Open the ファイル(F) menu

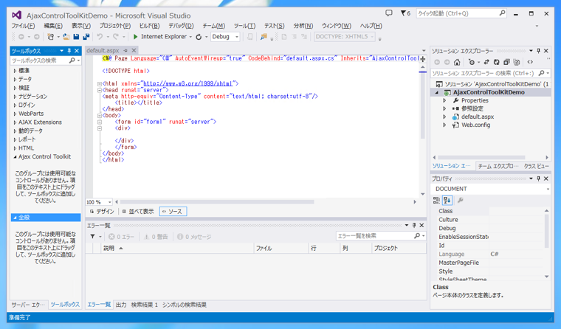coord(23,26)
